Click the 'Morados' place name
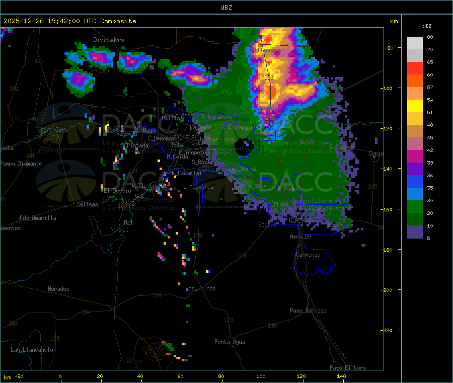453x383 pixels. point(58,289)
